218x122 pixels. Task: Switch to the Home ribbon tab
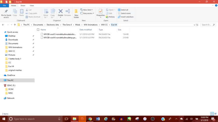13,6
